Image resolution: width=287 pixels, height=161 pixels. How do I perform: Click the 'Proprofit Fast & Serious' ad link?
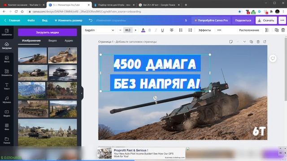pos(131,150)
